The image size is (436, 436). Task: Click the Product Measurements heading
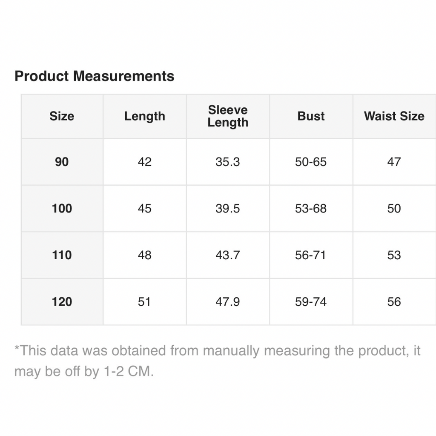94,76
